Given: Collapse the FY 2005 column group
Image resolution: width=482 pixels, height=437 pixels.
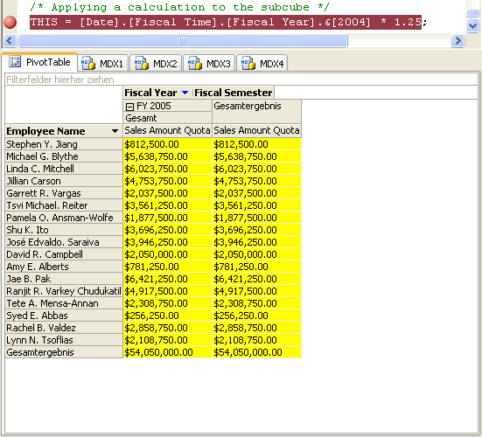Looking at the screenshot, I should click(x=129, y=107).
